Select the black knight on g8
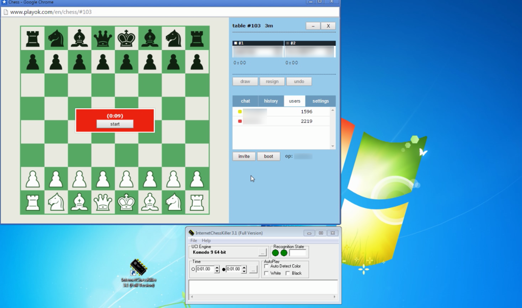522x308 pixels. (173, 38)
